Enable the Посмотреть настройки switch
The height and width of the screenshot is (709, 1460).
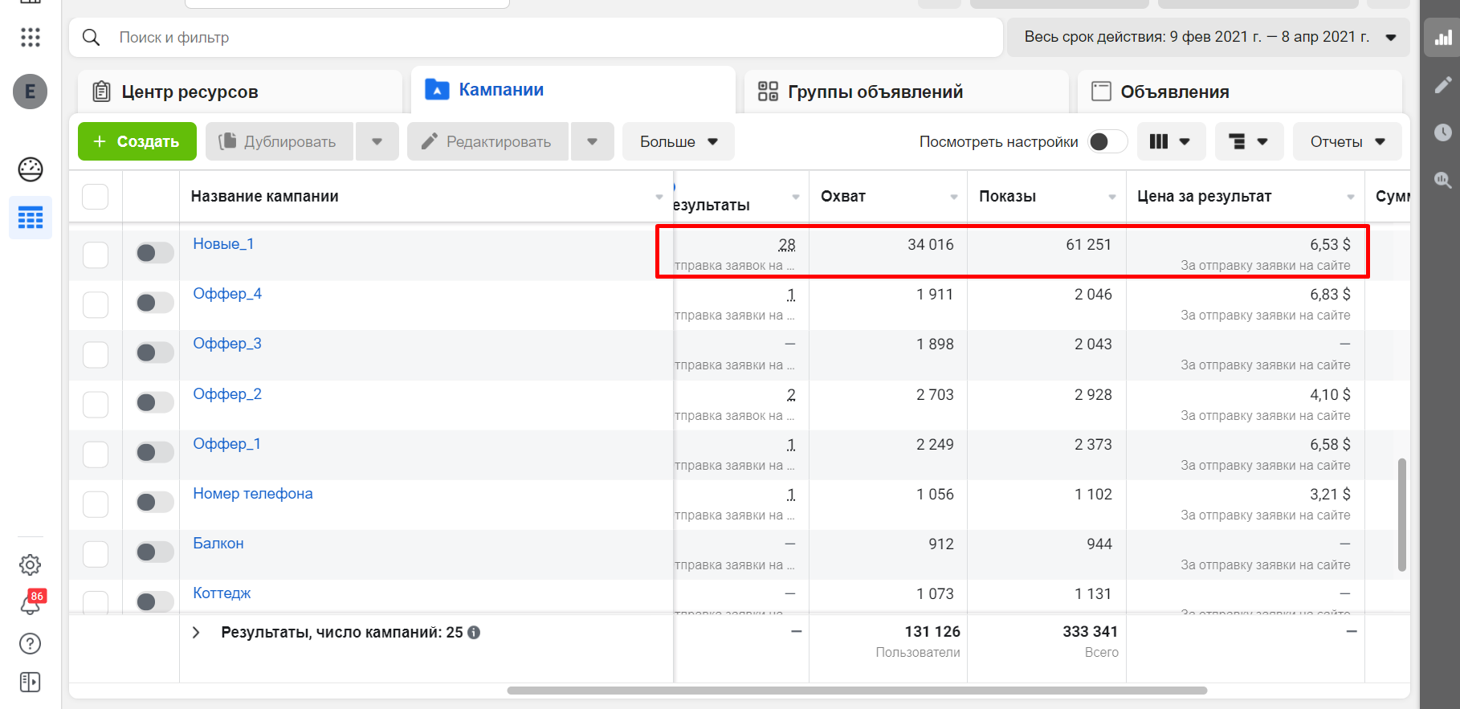[x=1107, y=141]
